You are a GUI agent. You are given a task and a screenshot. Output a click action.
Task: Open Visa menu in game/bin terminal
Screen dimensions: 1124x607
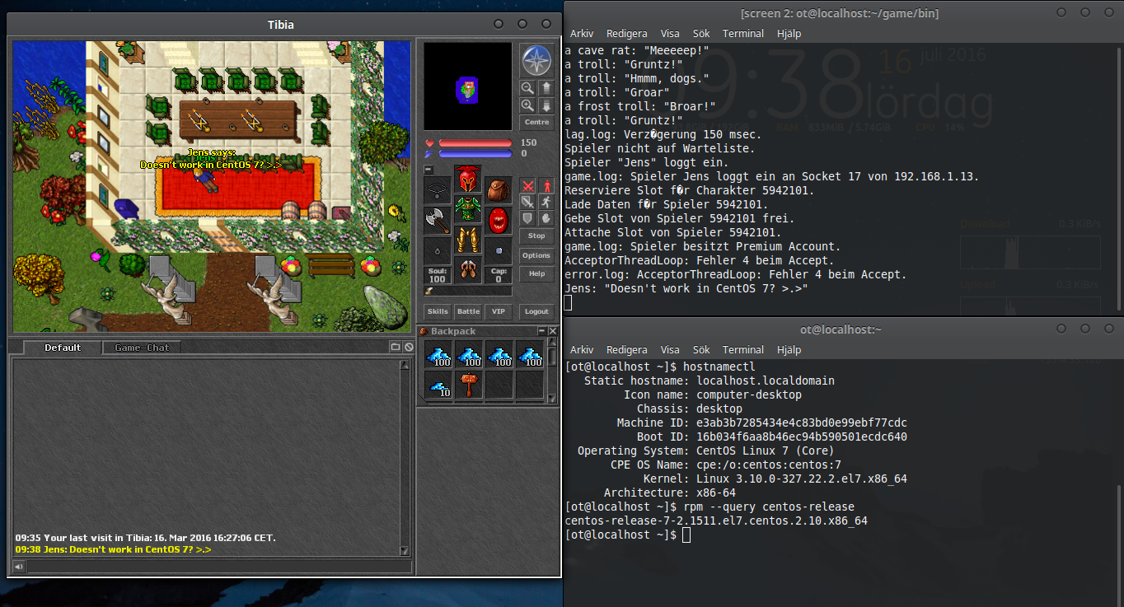click(670, 34)
